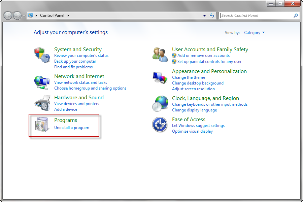The height and width of the screenshot is (202, 303).
Task: Click the Network and Internet globe icon
Action: (x=42, y=82)
